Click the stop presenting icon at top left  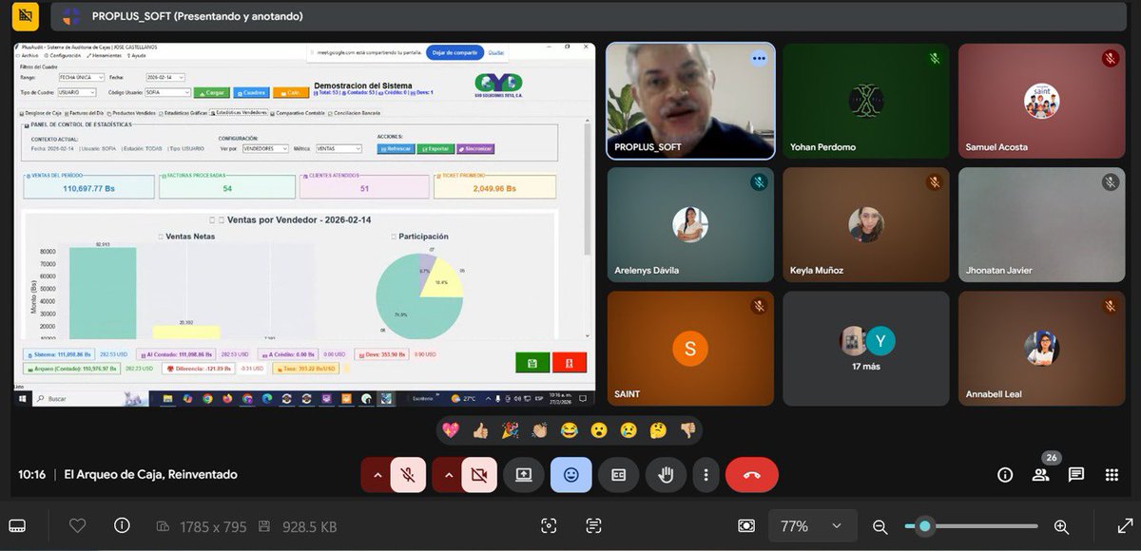point(27,15)
